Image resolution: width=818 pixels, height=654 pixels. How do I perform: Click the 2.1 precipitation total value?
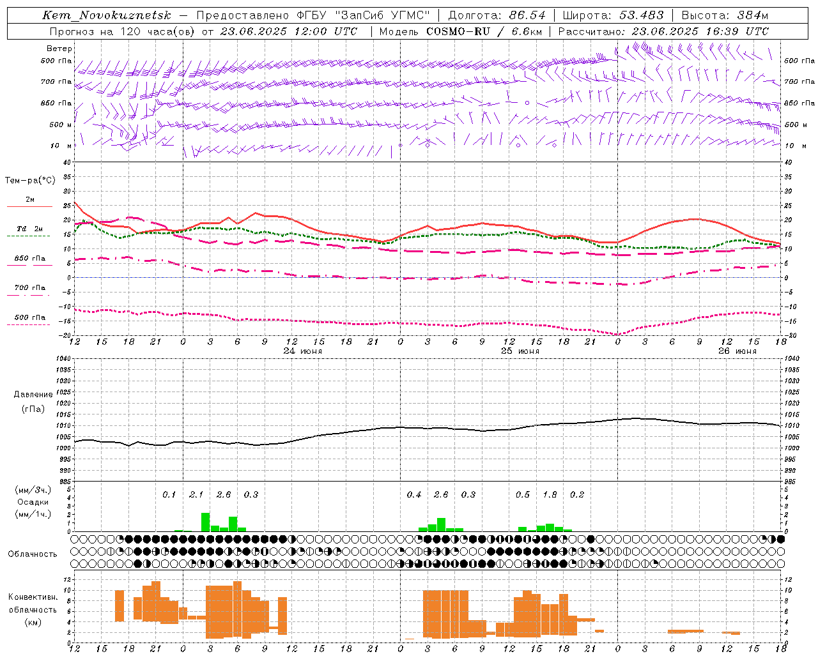point(196,494)
